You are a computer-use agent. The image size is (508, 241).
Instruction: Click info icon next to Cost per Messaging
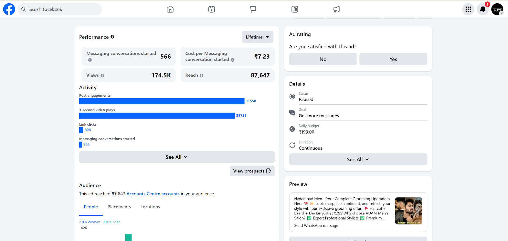pos(232,60)
